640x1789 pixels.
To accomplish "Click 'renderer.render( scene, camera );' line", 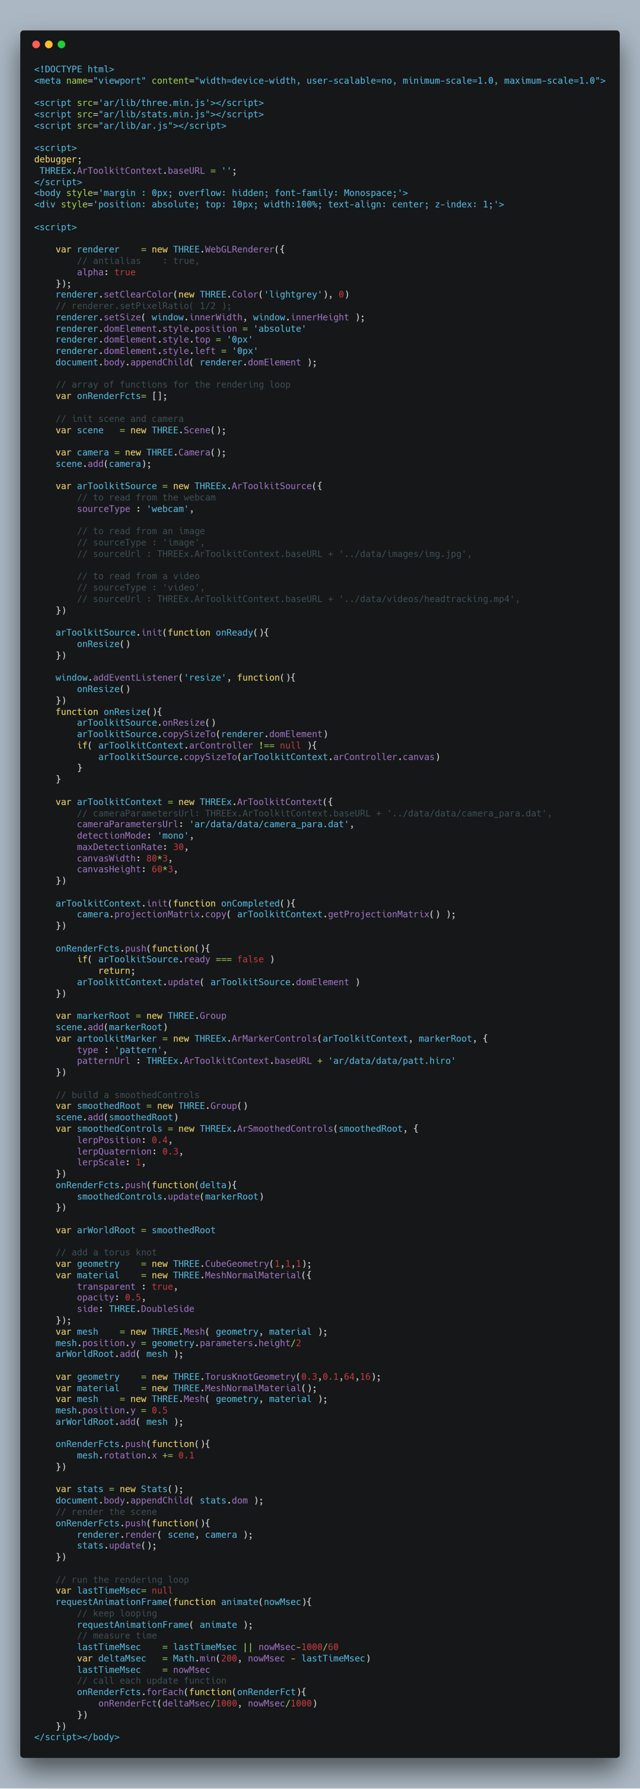I will point(165,1535).
